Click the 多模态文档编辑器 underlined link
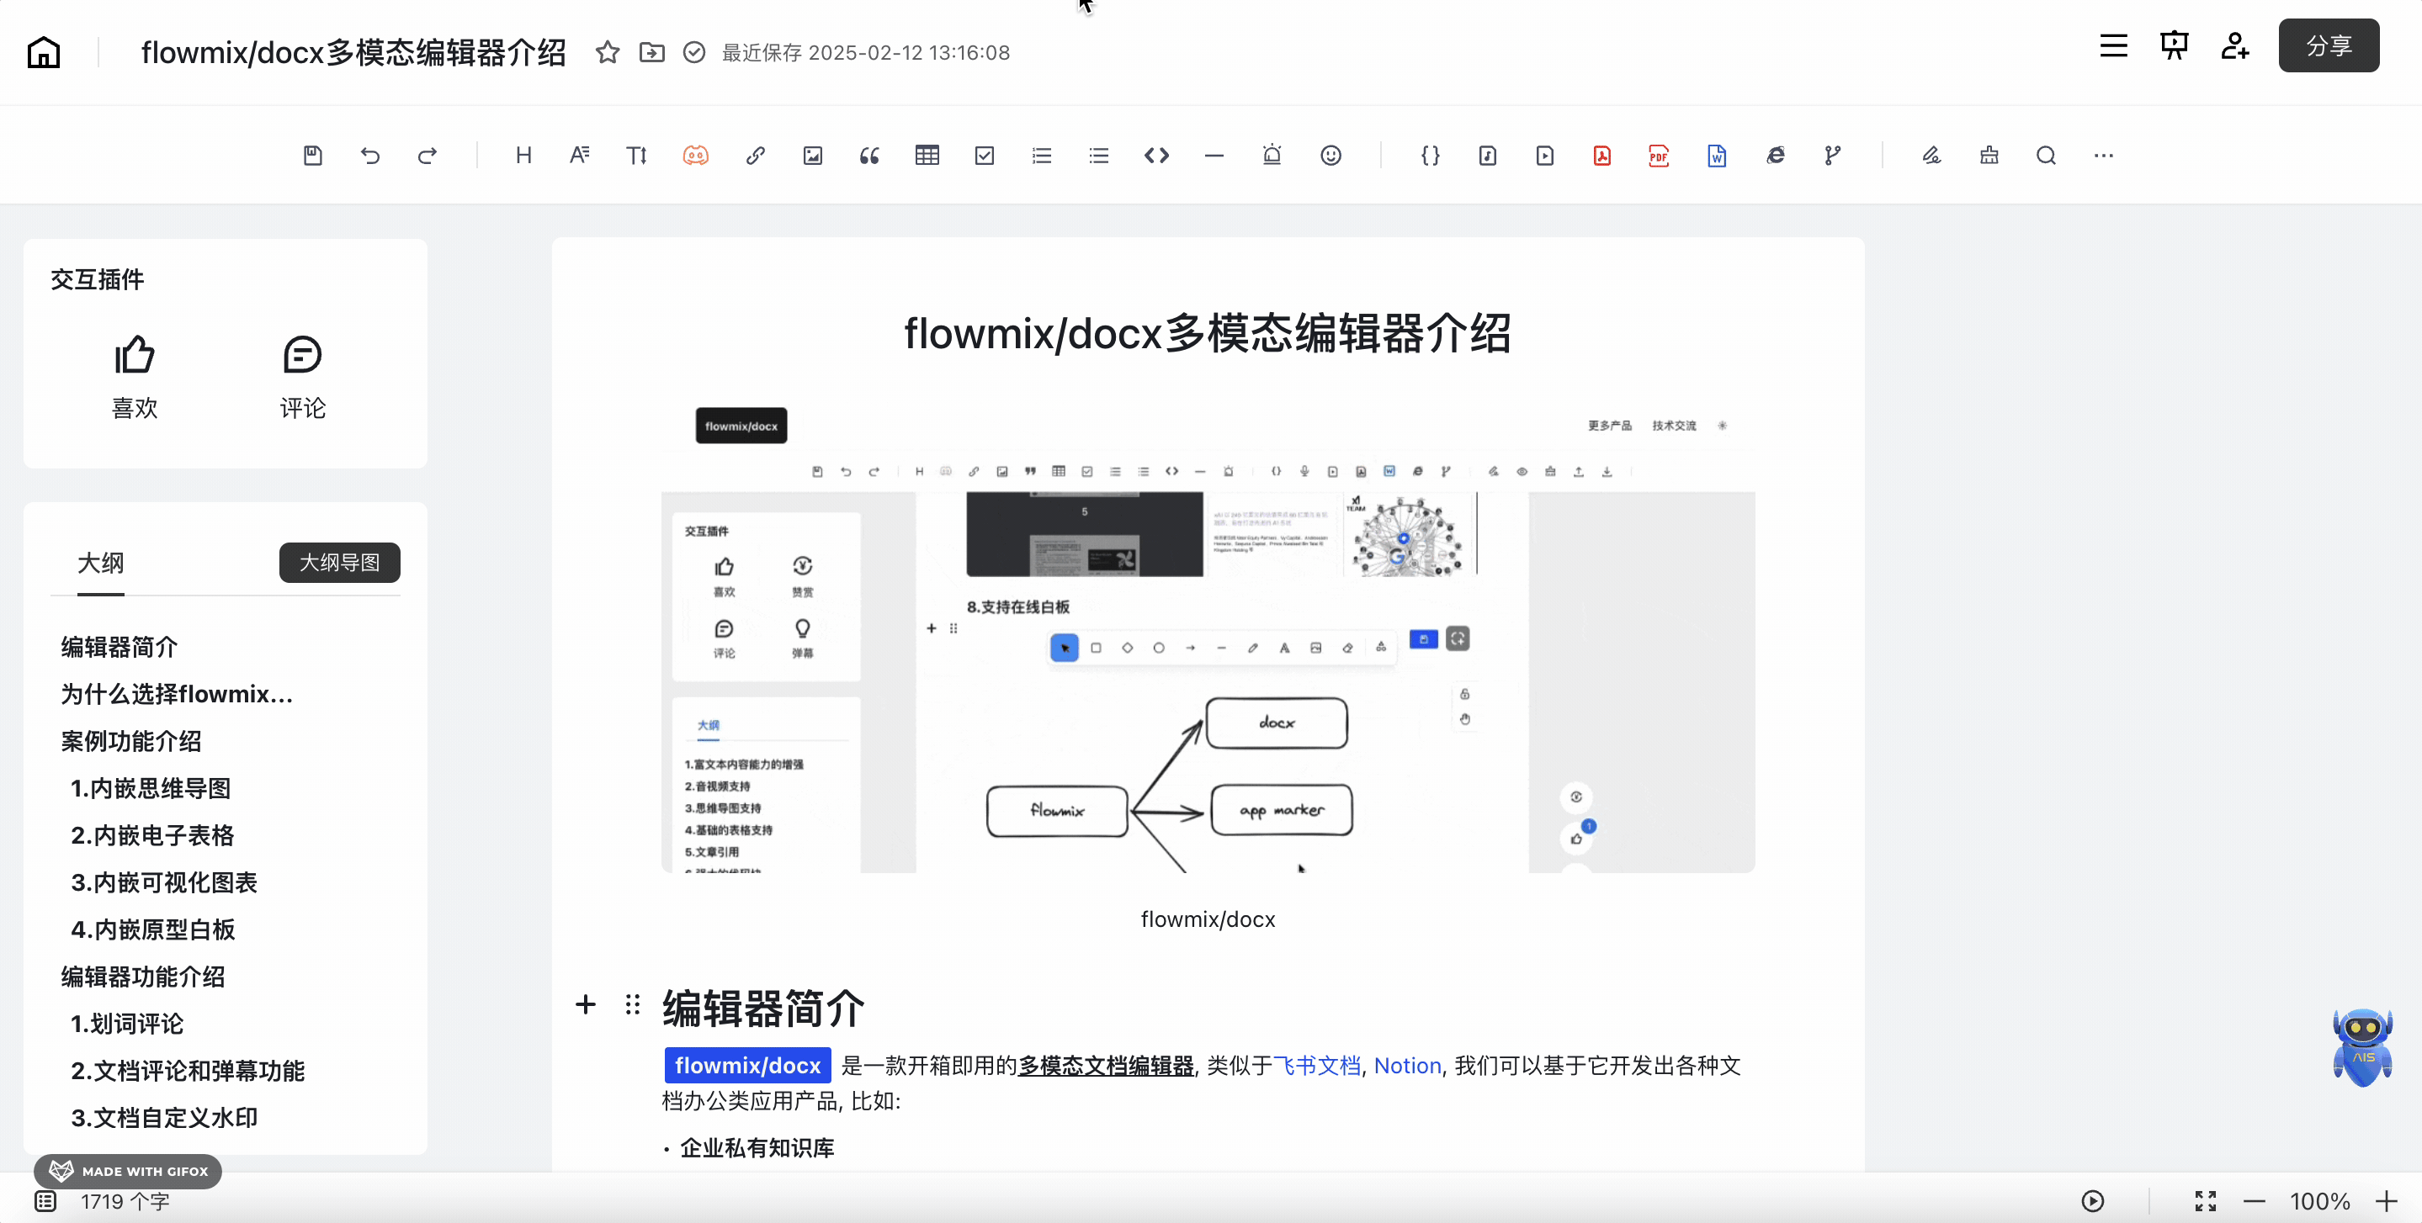Screen dimensions: 2422x1223 point(1106,1065)
